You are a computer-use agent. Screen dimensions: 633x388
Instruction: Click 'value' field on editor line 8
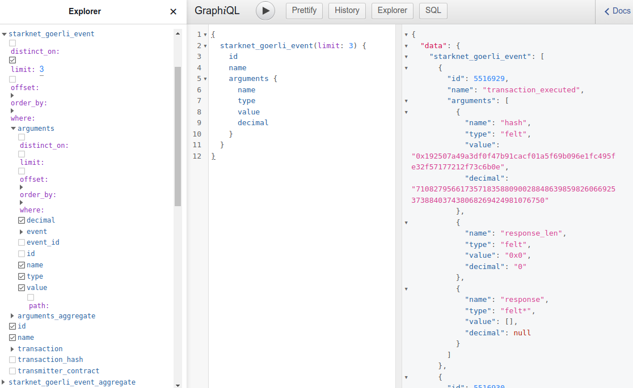[x=248, y=112]
